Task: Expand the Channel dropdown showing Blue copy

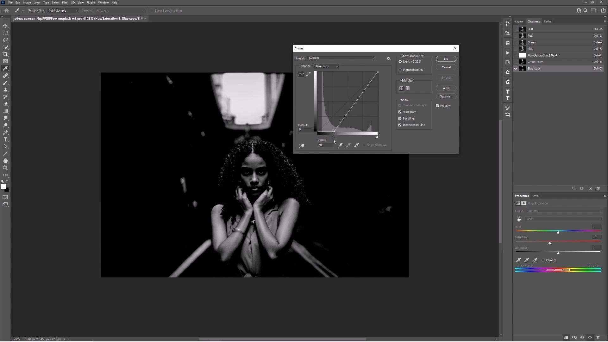Action: [x=327, y=66]
